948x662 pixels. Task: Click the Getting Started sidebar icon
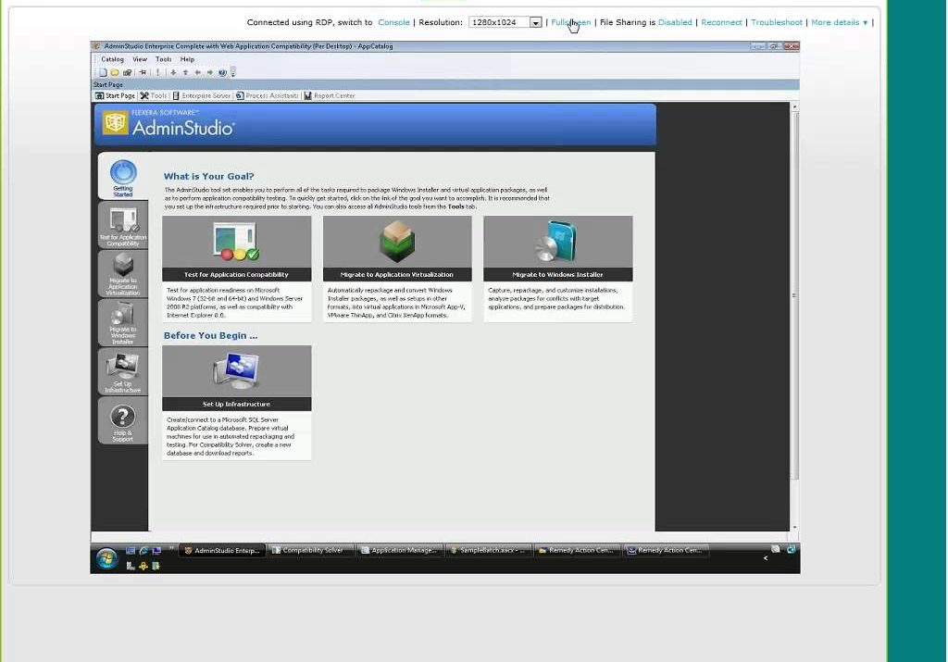tap(123, 176)
